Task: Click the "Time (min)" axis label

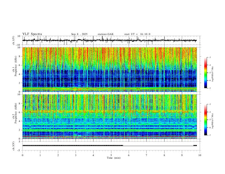Action: tap(114, 158)
